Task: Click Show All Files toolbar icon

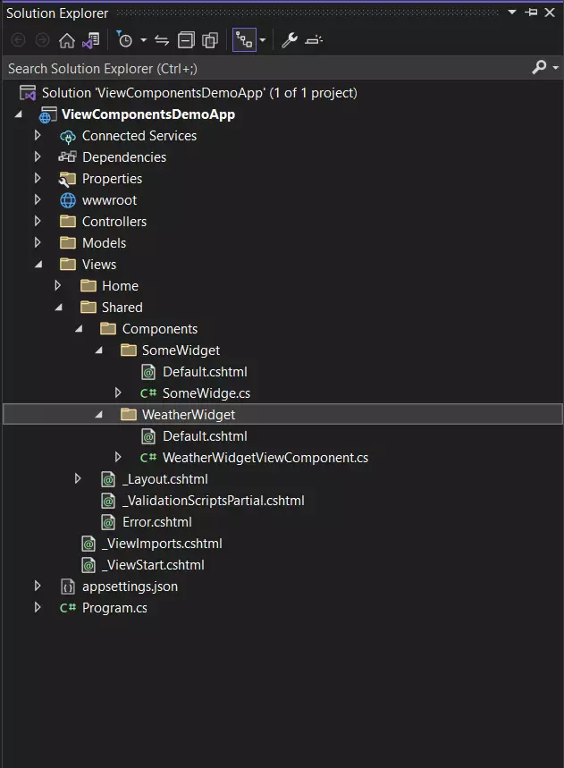Action: 210,40
